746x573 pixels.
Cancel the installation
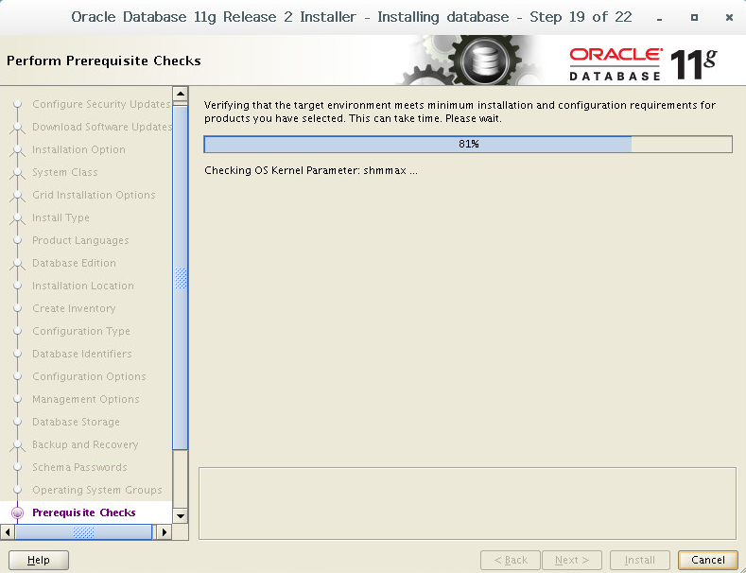(707, 560)
